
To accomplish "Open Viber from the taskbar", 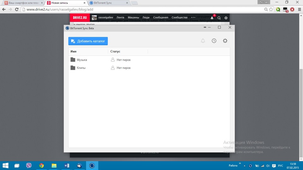I will pyautogui.click(x=29, y=166).
